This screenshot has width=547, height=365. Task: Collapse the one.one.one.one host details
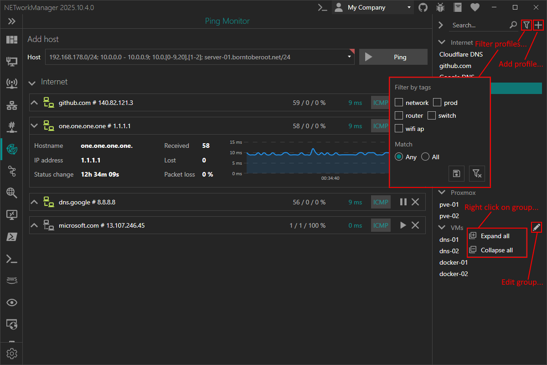tap(34, 125)
